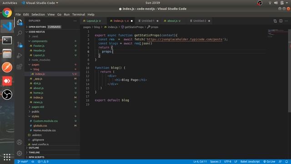Screen dimensions: 291x164
Task: Expand the public folder
Action: [52, 112]
